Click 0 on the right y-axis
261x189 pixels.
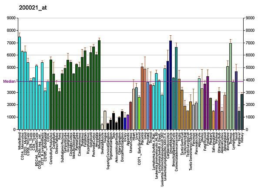pyautogui.click(x=247, y=129)
